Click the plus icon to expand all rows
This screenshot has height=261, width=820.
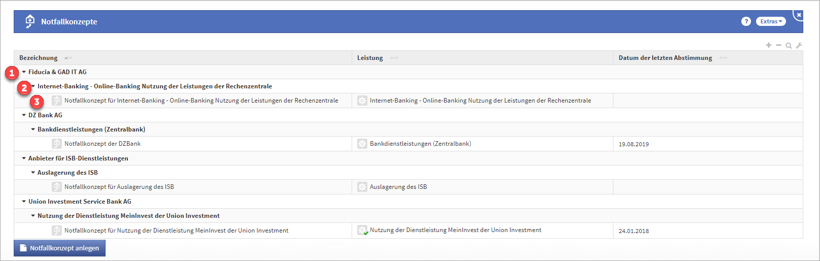769,45
